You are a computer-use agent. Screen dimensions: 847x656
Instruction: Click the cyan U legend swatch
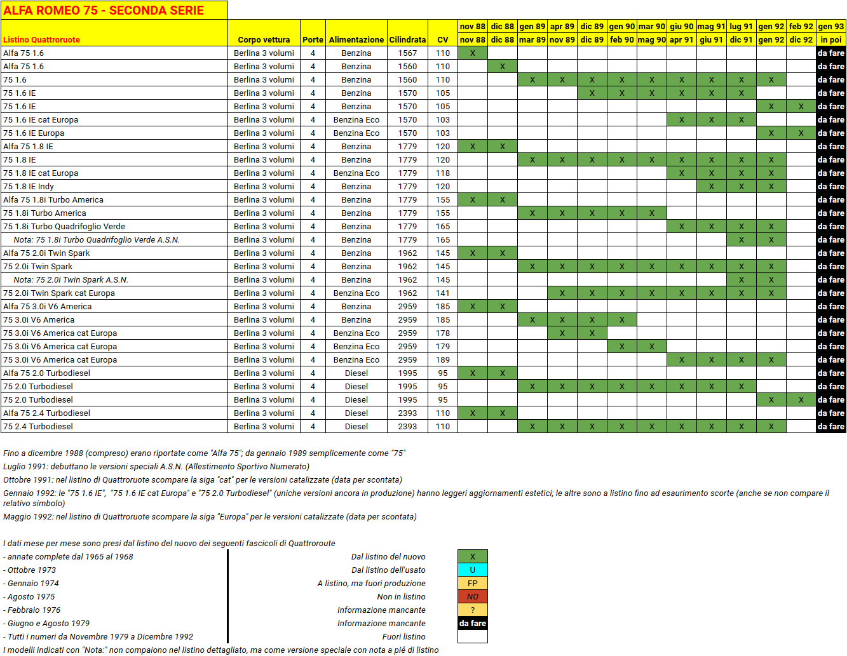(473, 570)
